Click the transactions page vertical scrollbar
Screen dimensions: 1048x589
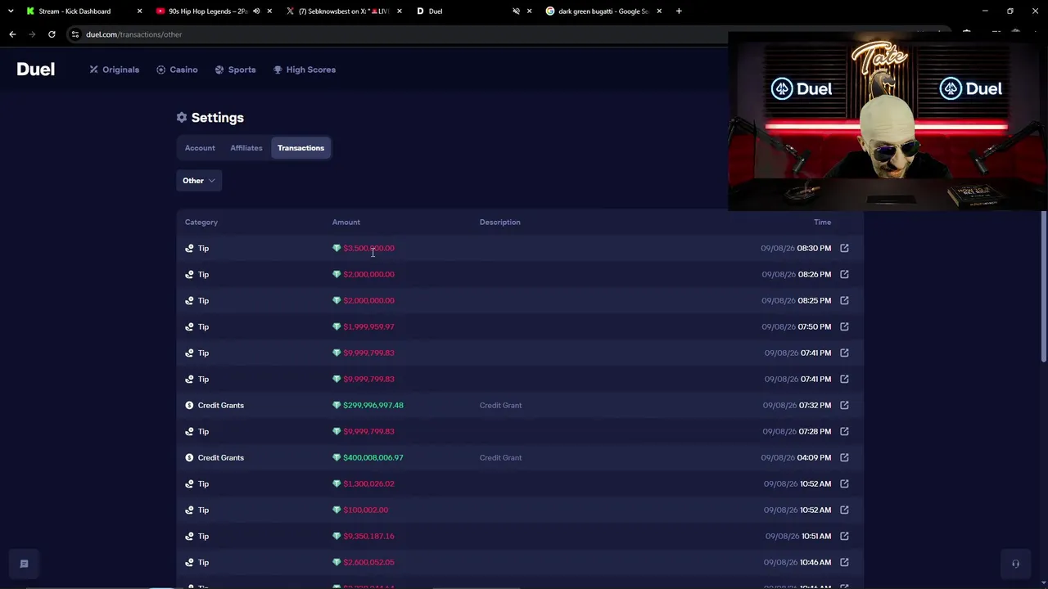click(1044, 286)
